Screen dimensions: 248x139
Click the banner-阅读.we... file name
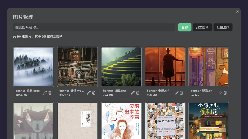click(72, 91)
